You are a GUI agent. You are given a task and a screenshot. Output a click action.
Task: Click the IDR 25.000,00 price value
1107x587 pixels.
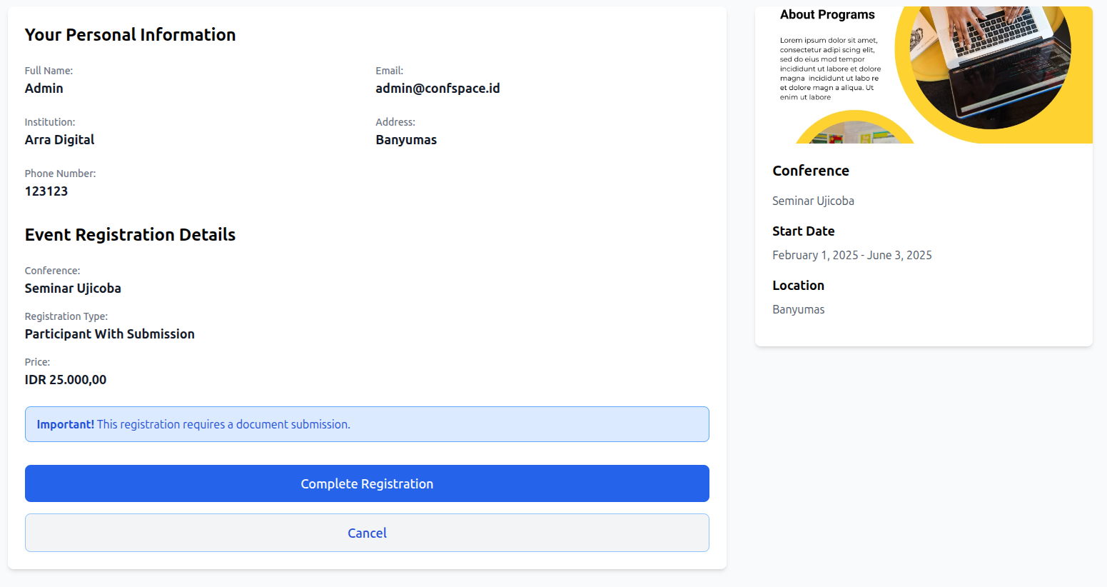click(65, 379)
